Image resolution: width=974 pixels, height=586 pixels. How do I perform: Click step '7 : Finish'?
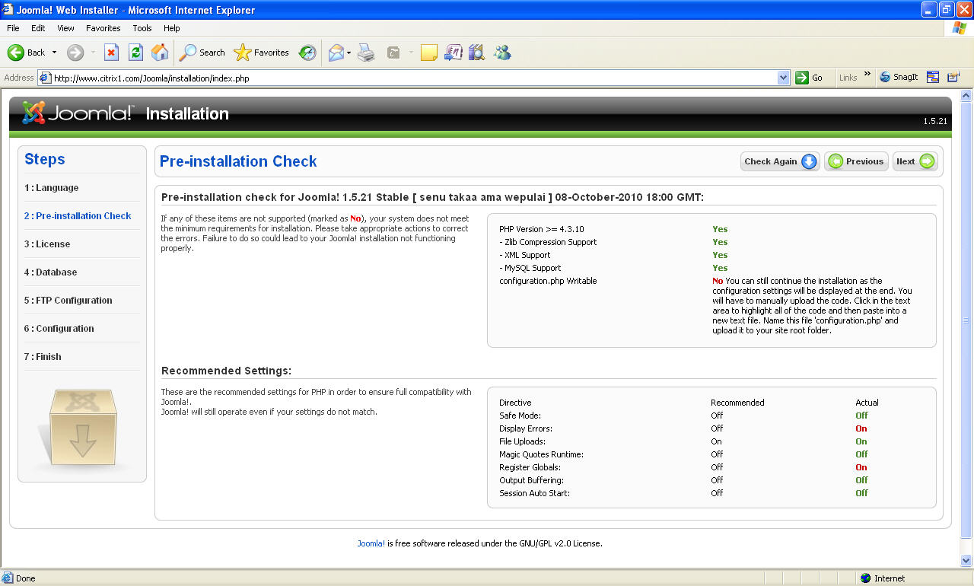[43, 357]
